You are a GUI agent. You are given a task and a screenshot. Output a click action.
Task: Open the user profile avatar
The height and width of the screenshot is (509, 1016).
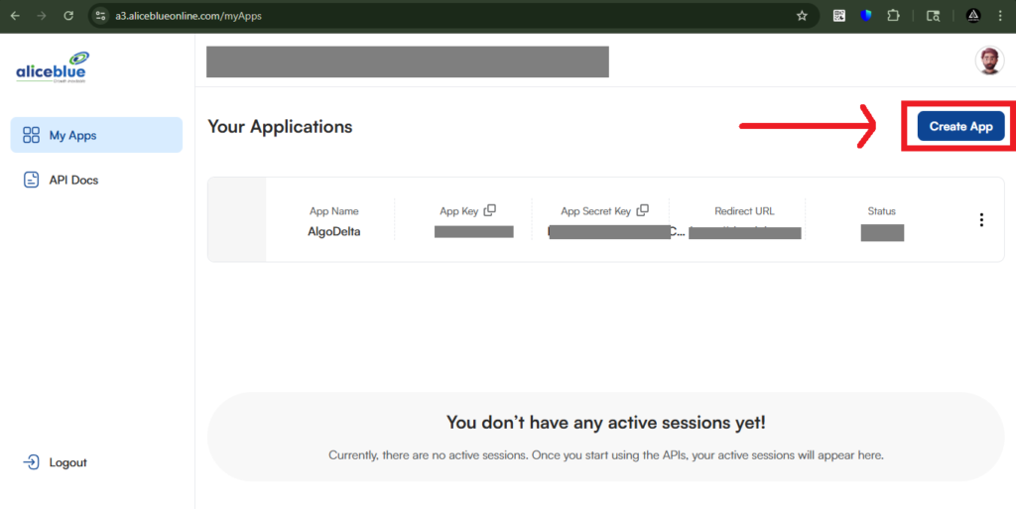coord(989,62)
